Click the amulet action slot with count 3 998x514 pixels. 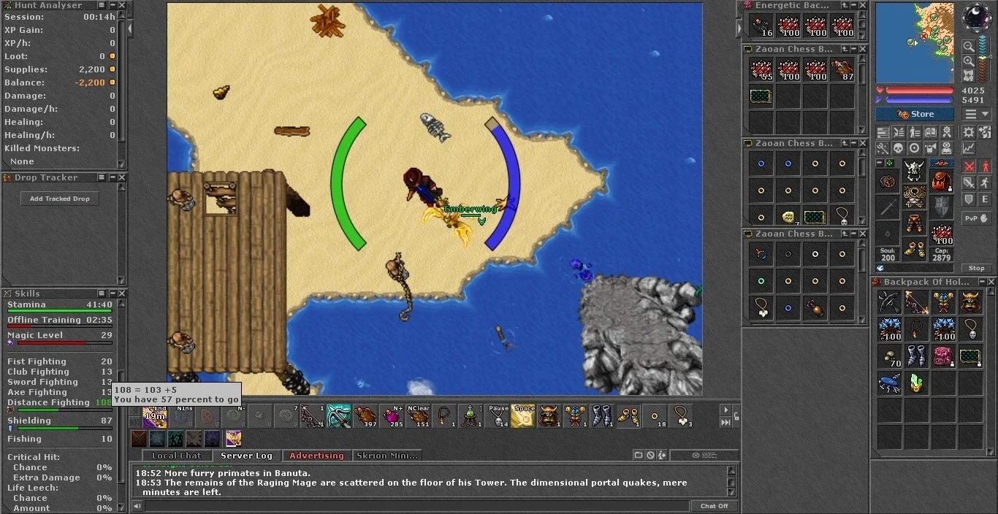click(680, 416)
